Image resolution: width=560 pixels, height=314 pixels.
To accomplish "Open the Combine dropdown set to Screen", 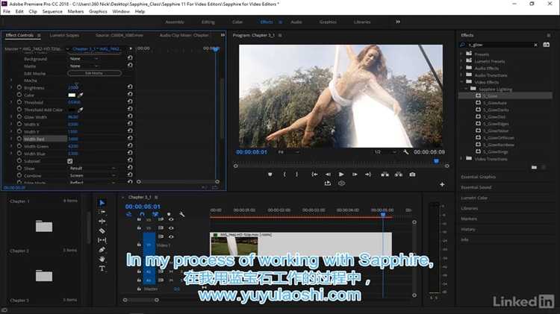I will coord(92,175).
